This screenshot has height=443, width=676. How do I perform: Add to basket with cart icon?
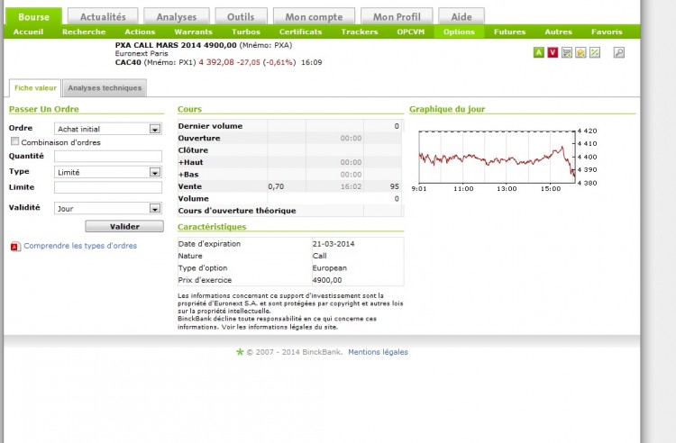[x=567, y=52]
